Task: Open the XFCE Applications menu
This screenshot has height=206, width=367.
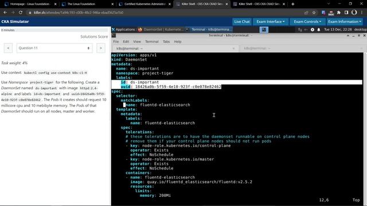Action: coord(123,29)
